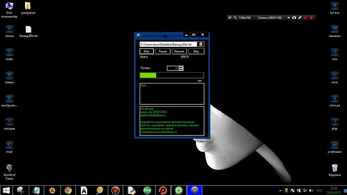Select the maks desktop folder

coord(9,54)
